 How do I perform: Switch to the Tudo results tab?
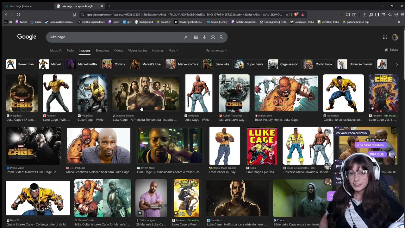tap(70, 50)
